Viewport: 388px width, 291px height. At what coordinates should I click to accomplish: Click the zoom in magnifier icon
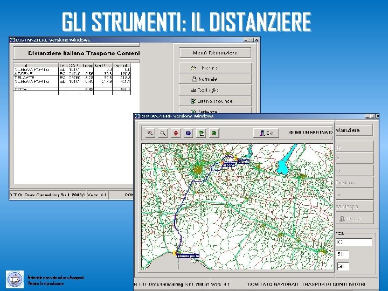(150, 133)
